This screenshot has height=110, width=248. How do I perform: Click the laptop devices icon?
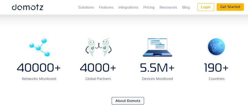coord(157,47)
